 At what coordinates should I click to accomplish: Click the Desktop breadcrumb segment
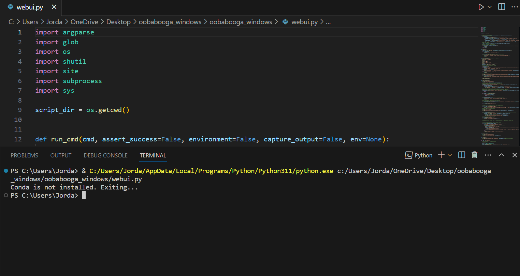click(118, 22)
